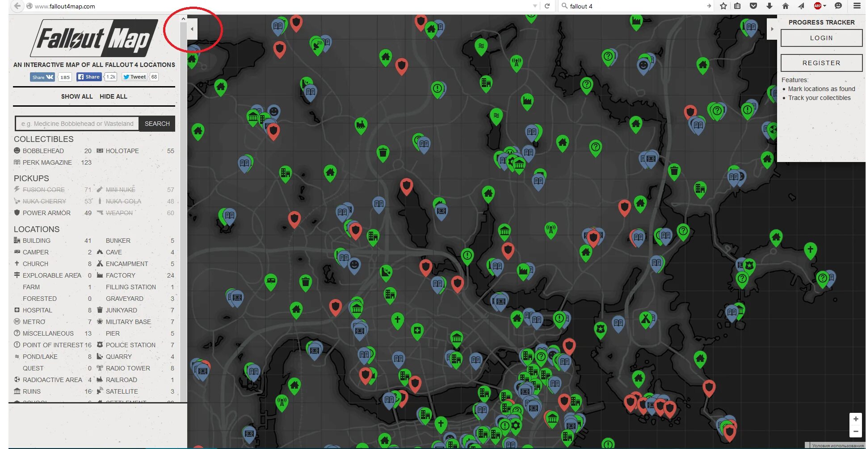This screenshot has width=866, height=449.
Task: Open the Adblock Plus ABP icon
Action: click(818, 6)
